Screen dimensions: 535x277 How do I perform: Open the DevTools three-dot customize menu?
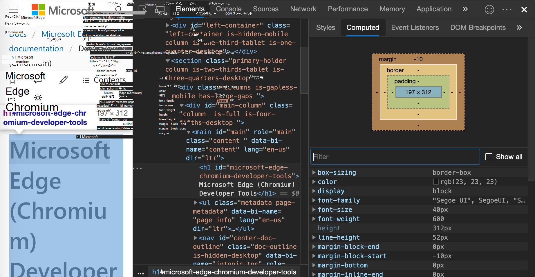507,10
